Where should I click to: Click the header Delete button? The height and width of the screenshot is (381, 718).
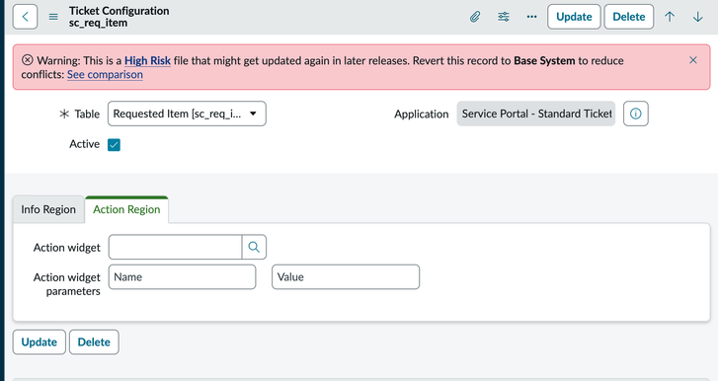point(629,17)
